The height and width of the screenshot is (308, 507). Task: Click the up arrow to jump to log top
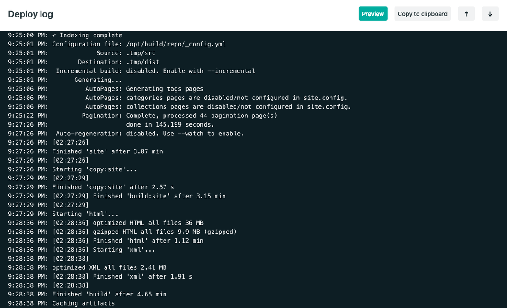(466, 14)
